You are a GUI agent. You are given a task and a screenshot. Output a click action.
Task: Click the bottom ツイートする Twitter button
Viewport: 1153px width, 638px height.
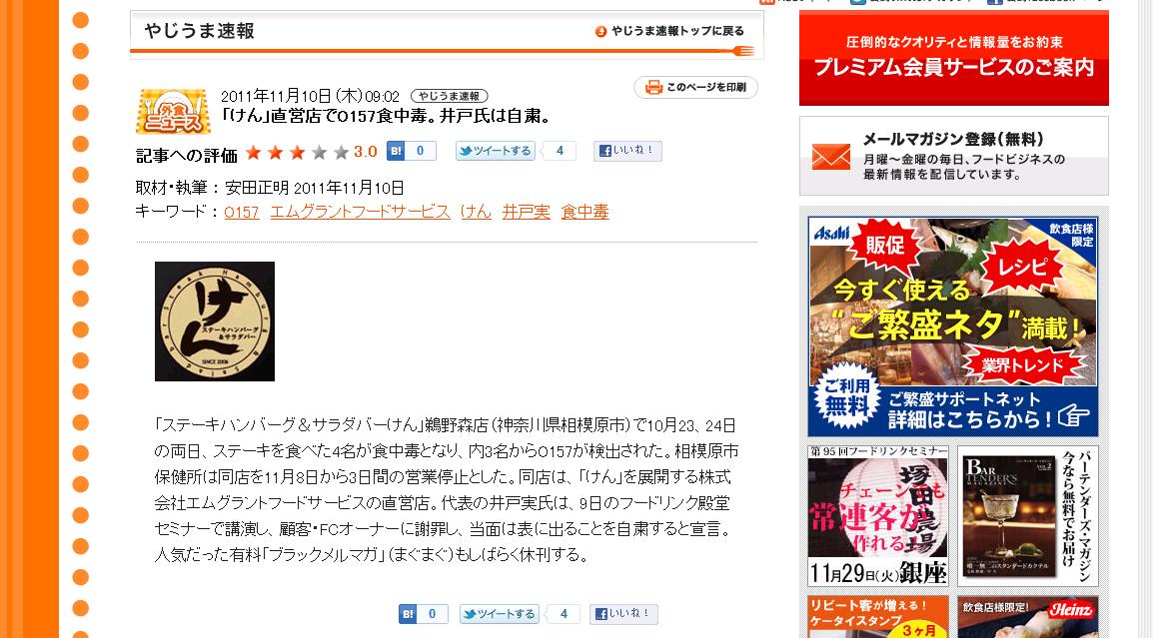[x=500, y=614]
